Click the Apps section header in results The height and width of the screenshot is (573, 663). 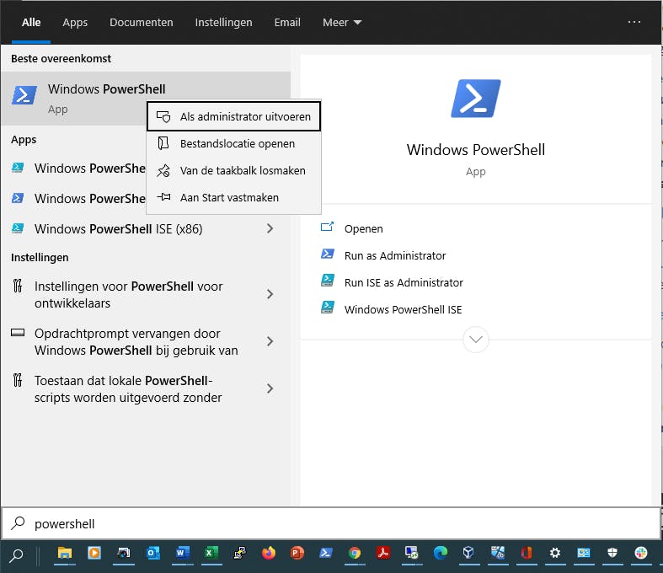tap(24, 140)
